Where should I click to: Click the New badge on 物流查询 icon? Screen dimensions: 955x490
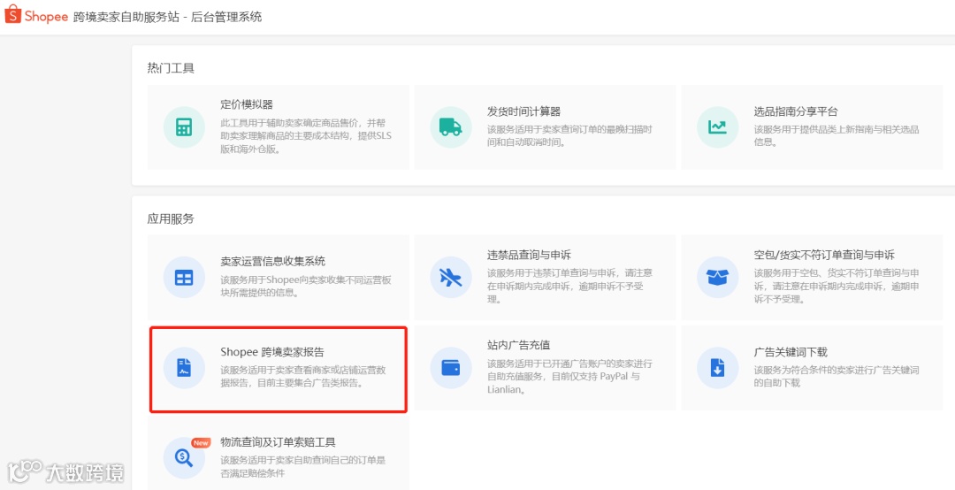(x=201, y=443)
